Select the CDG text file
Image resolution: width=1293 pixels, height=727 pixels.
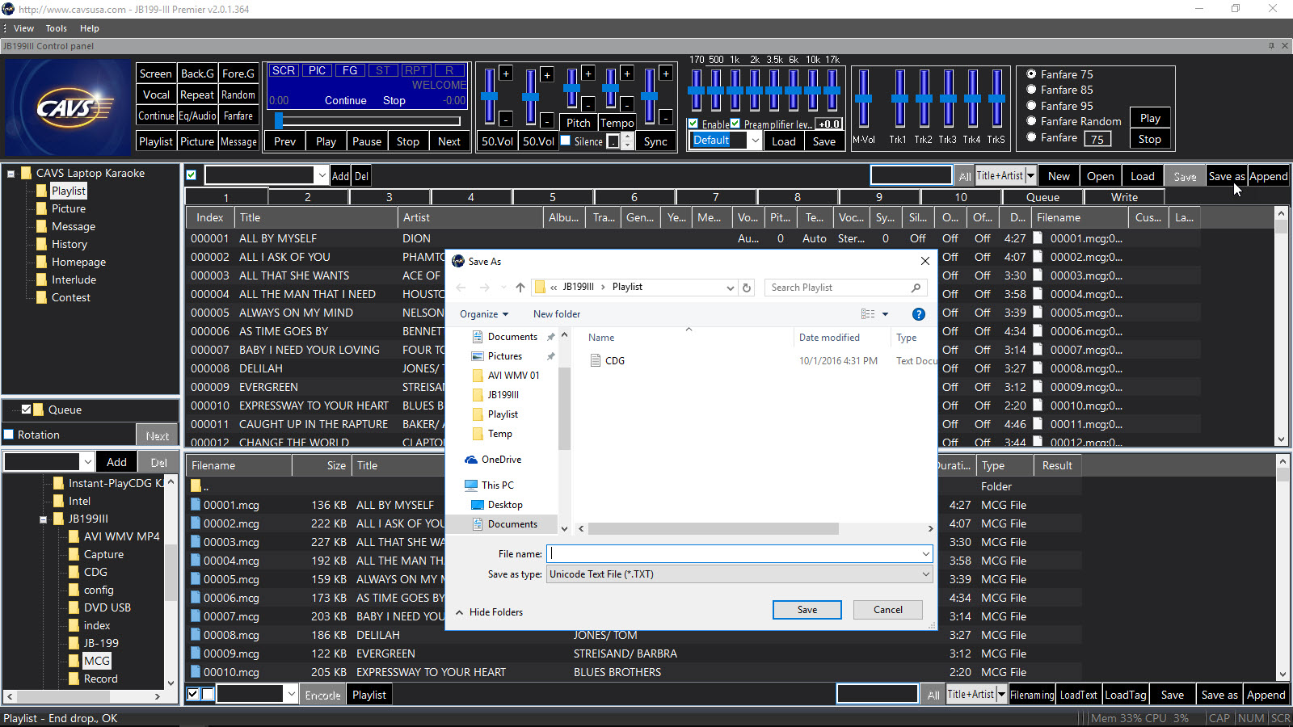[x=614, y=361]
